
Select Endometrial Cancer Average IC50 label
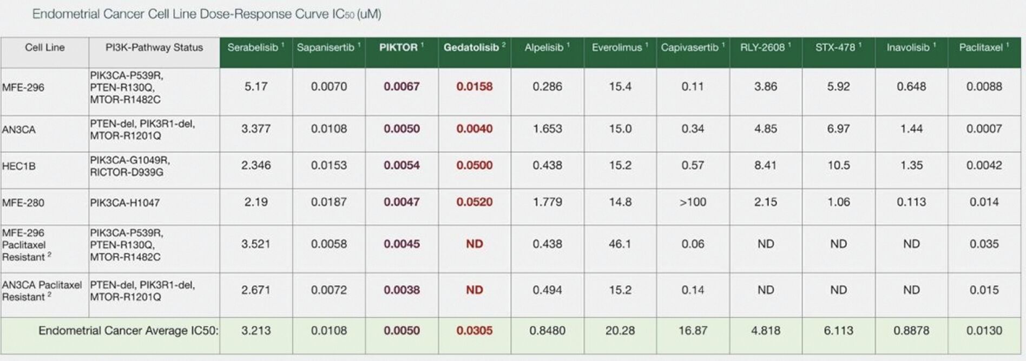click(128, 330)
